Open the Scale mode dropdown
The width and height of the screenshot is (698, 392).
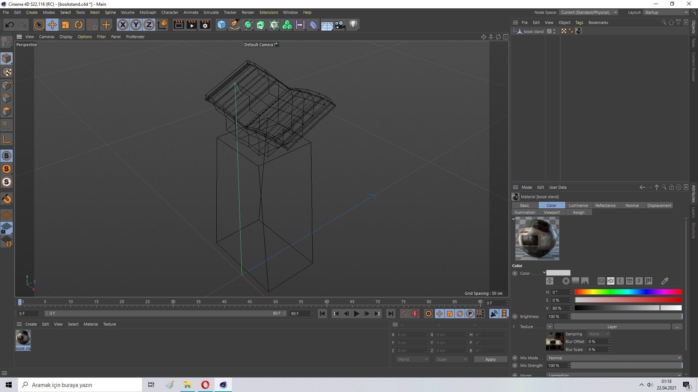(x=452, y=359)
